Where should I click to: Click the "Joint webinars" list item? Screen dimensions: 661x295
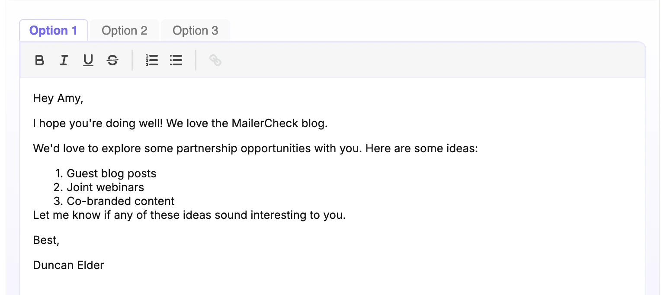tap(105, 187)
